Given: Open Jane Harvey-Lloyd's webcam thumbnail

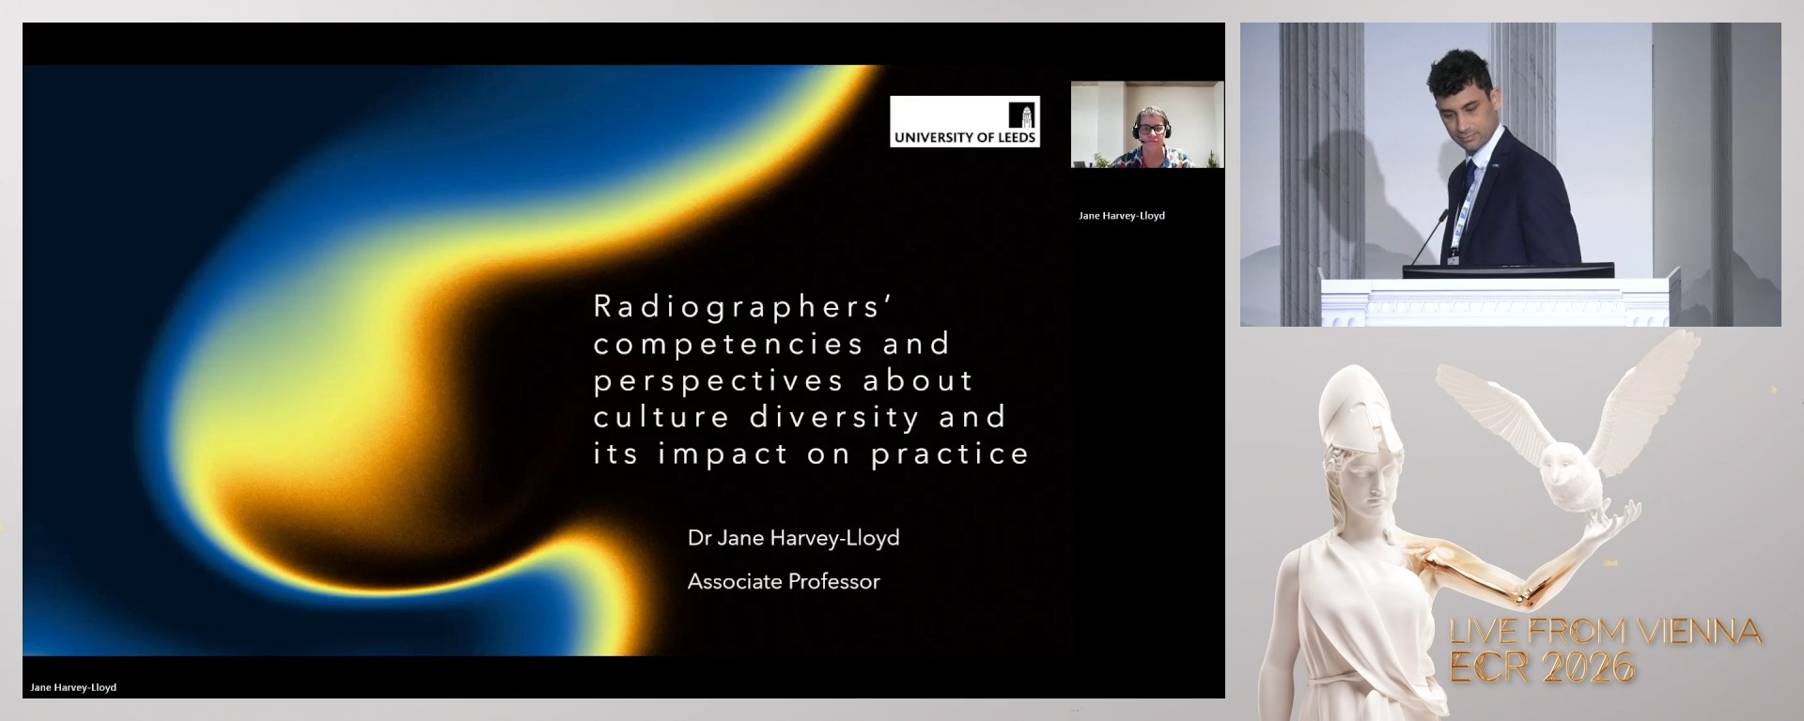Looking at the screenshot, I should (x=1147, y=124).
